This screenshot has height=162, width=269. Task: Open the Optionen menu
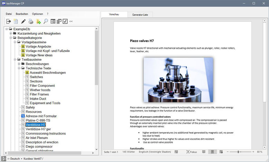tap(38, 14)
